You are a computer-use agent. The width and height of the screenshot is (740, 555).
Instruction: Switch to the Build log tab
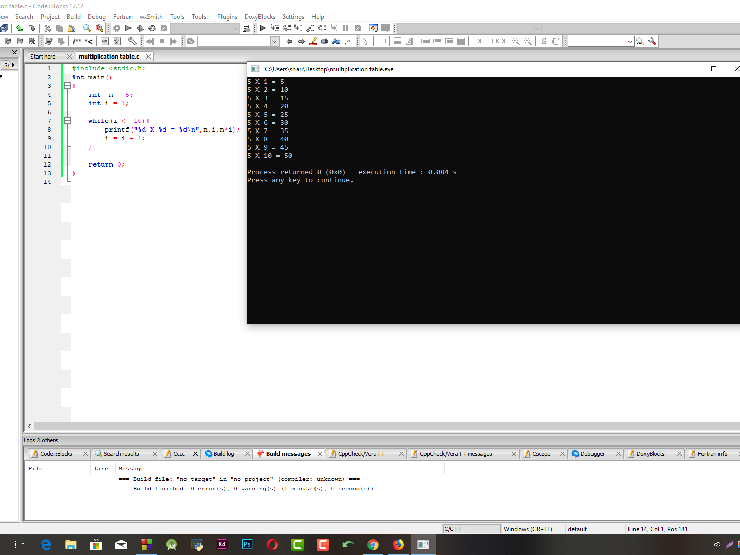click(224, 453)
